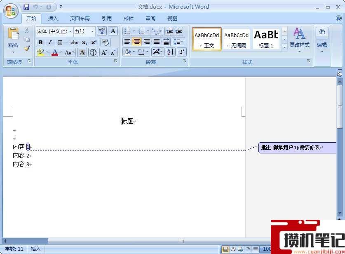Apply numbered list

141,31
